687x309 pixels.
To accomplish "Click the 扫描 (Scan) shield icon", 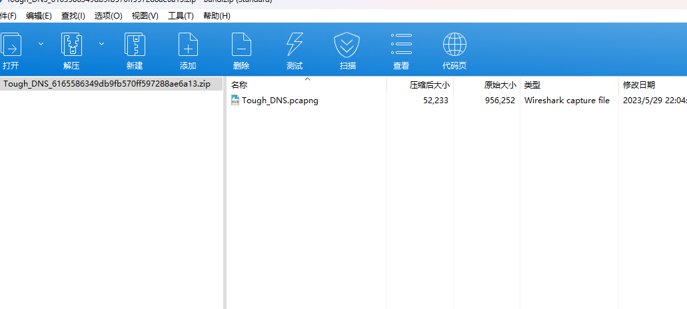I will [347, 45].
